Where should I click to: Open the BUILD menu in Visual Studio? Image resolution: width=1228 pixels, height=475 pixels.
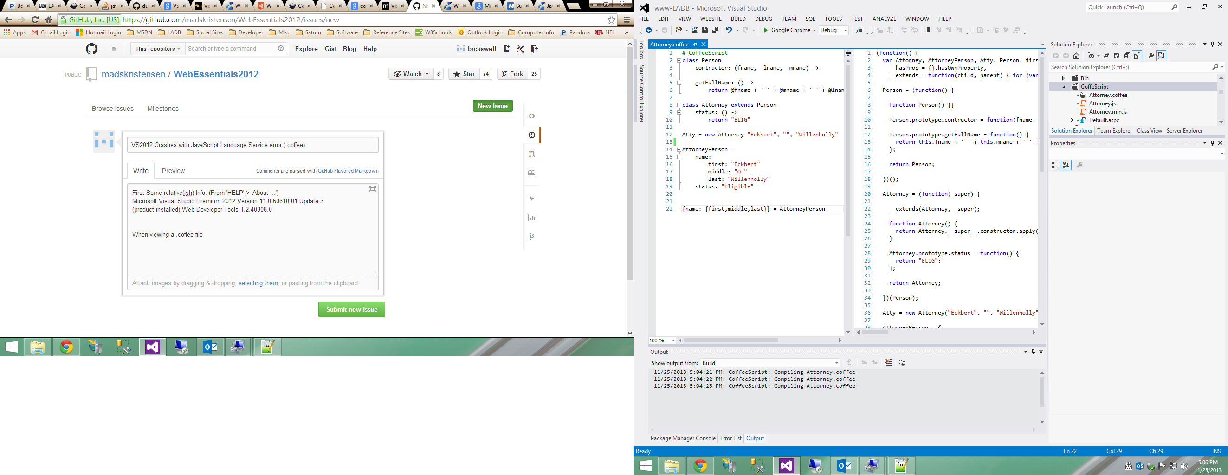point(738,19)
